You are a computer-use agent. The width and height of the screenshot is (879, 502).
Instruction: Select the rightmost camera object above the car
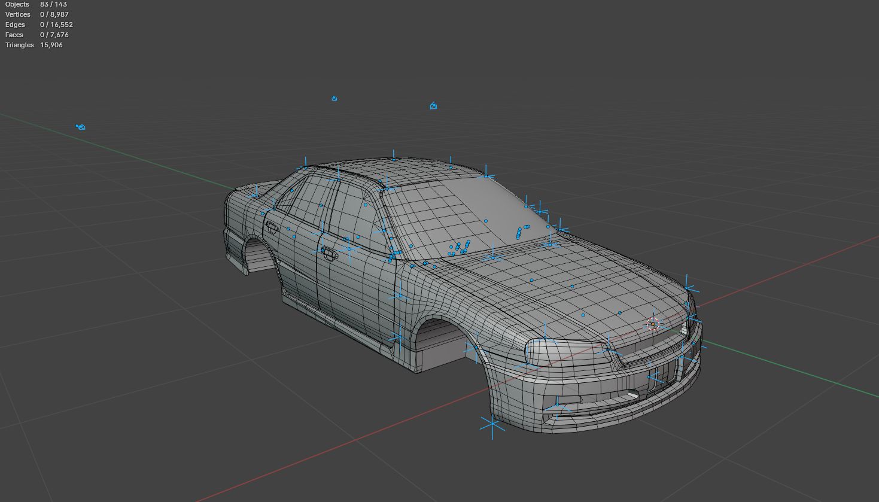coord(433,106)
